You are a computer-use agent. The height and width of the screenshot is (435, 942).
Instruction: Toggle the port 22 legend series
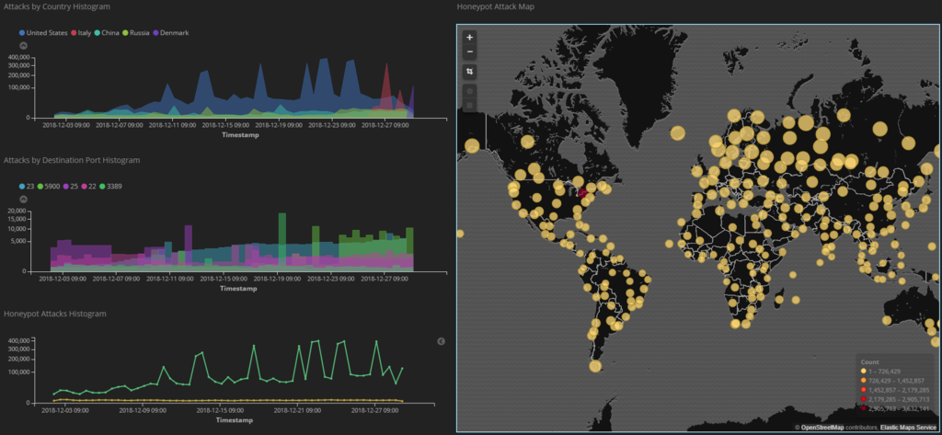tap(91, 187)
